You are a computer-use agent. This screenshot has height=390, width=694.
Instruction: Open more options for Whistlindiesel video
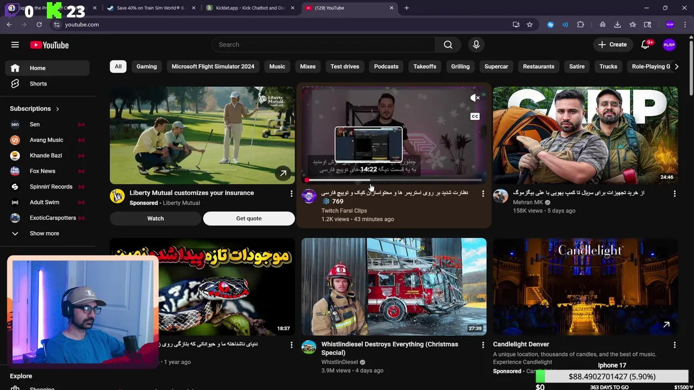coord(483,345)
